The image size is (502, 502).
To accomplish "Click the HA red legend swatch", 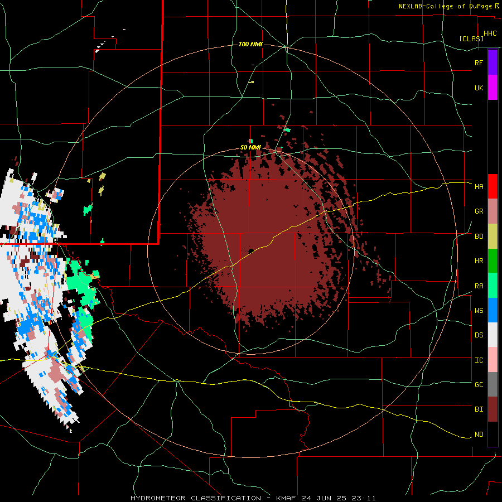I will [x=493, y=186].
